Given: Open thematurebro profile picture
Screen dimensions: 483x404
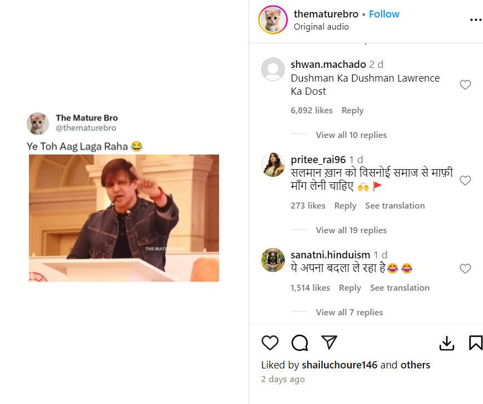Looking at the screenshot, I should (273, 20).
